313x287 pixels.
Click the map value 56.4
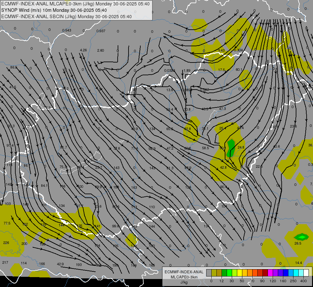[170, 109]
